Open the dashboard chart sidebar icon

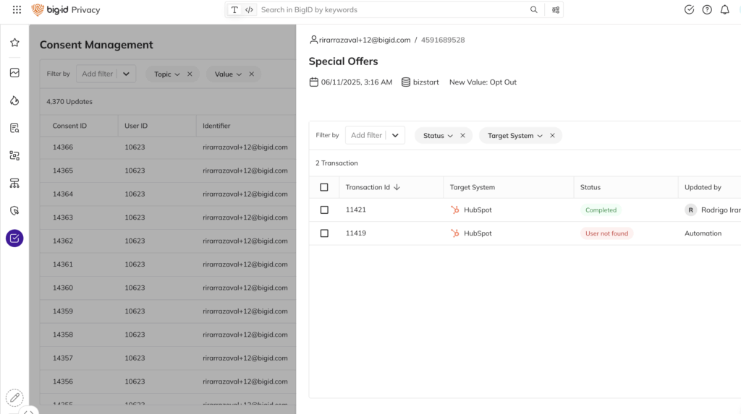[x=14, y=73]
